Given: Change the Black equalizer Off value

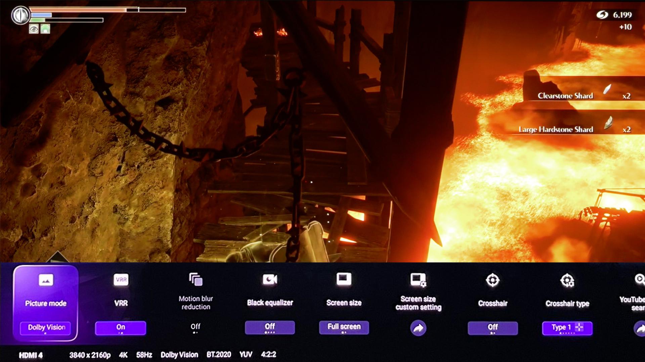Looking at the screenshot, I should pyautogui.click(x=270, y=327).
